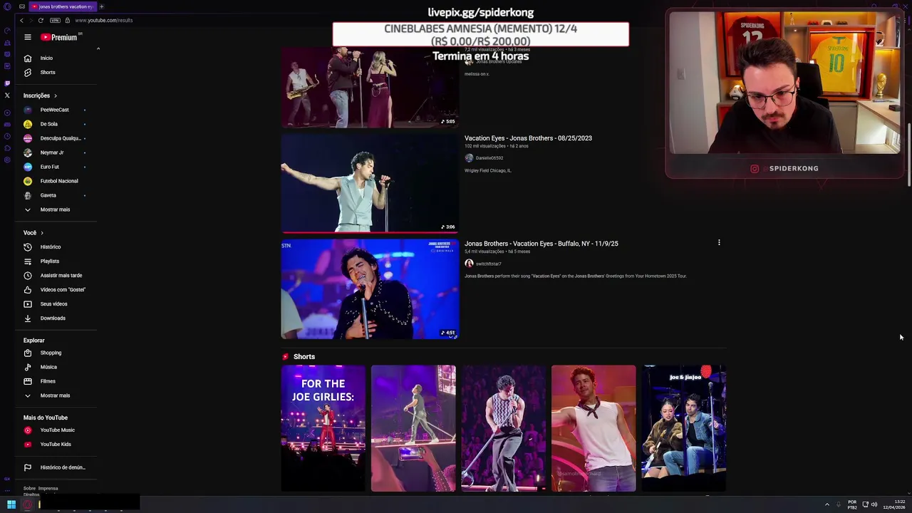This screenshot has width=912, height=513.
Task: Expand the Você section chevron
Action: [41, 233]
